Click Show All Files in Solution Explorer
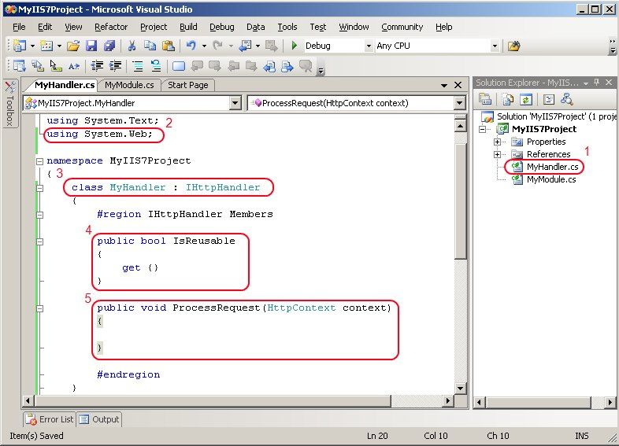The image size is (619, 446). [509, 99]
